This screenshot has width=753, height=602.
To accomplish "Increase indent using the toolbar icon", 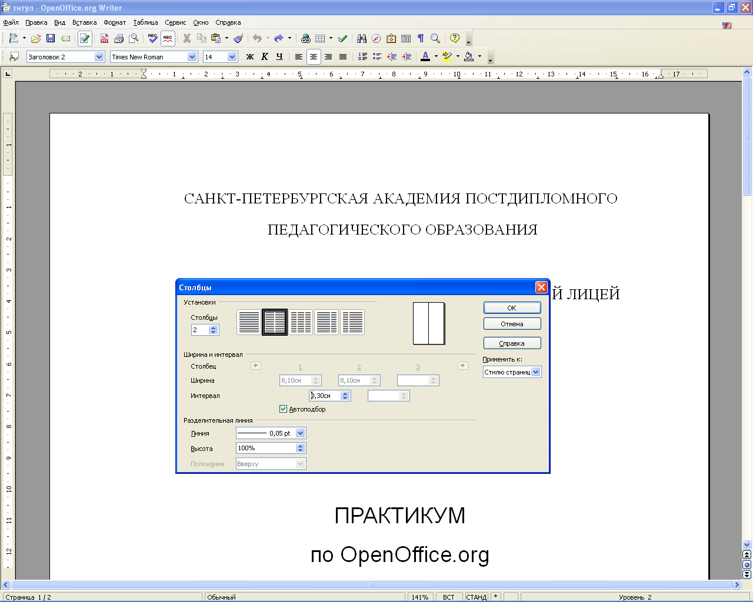I will click(407, 56).
